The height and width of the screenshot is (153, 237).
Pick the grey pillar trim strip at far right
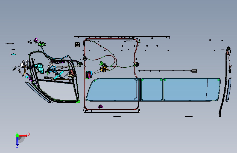[x=228, y=90]
